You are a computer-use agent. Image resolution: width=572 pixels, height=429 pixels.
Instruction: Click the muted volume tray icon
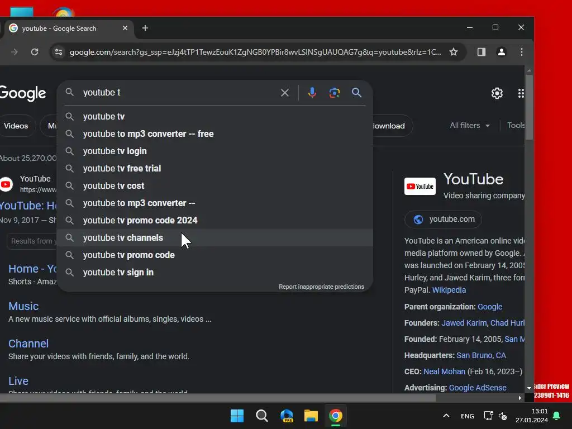[x=503, y=416]
